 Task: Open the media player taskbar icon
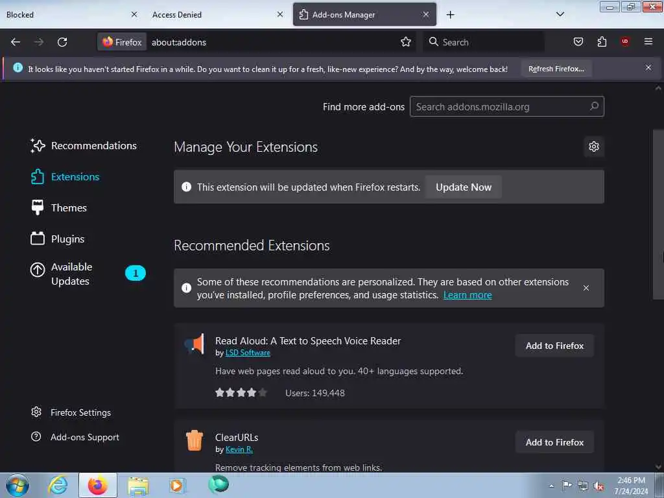pyautogui.click(x=177, y=485)
